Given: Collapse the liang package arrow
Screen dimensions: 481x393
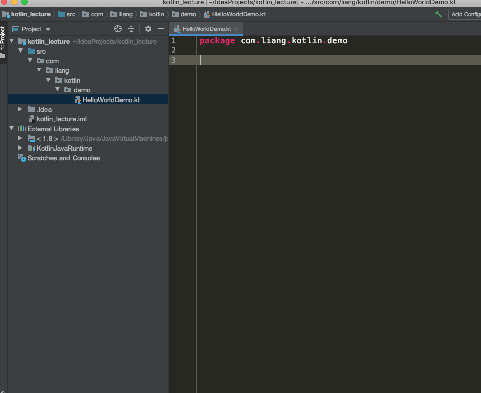Looking at the screenshot, I should (39, 70).
